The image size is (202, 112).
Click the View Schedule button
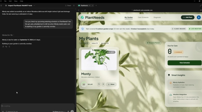click(184, 63)
